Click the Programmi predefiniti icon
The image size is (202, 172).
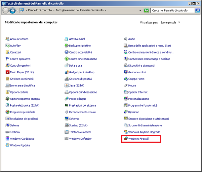coord(7,112)
